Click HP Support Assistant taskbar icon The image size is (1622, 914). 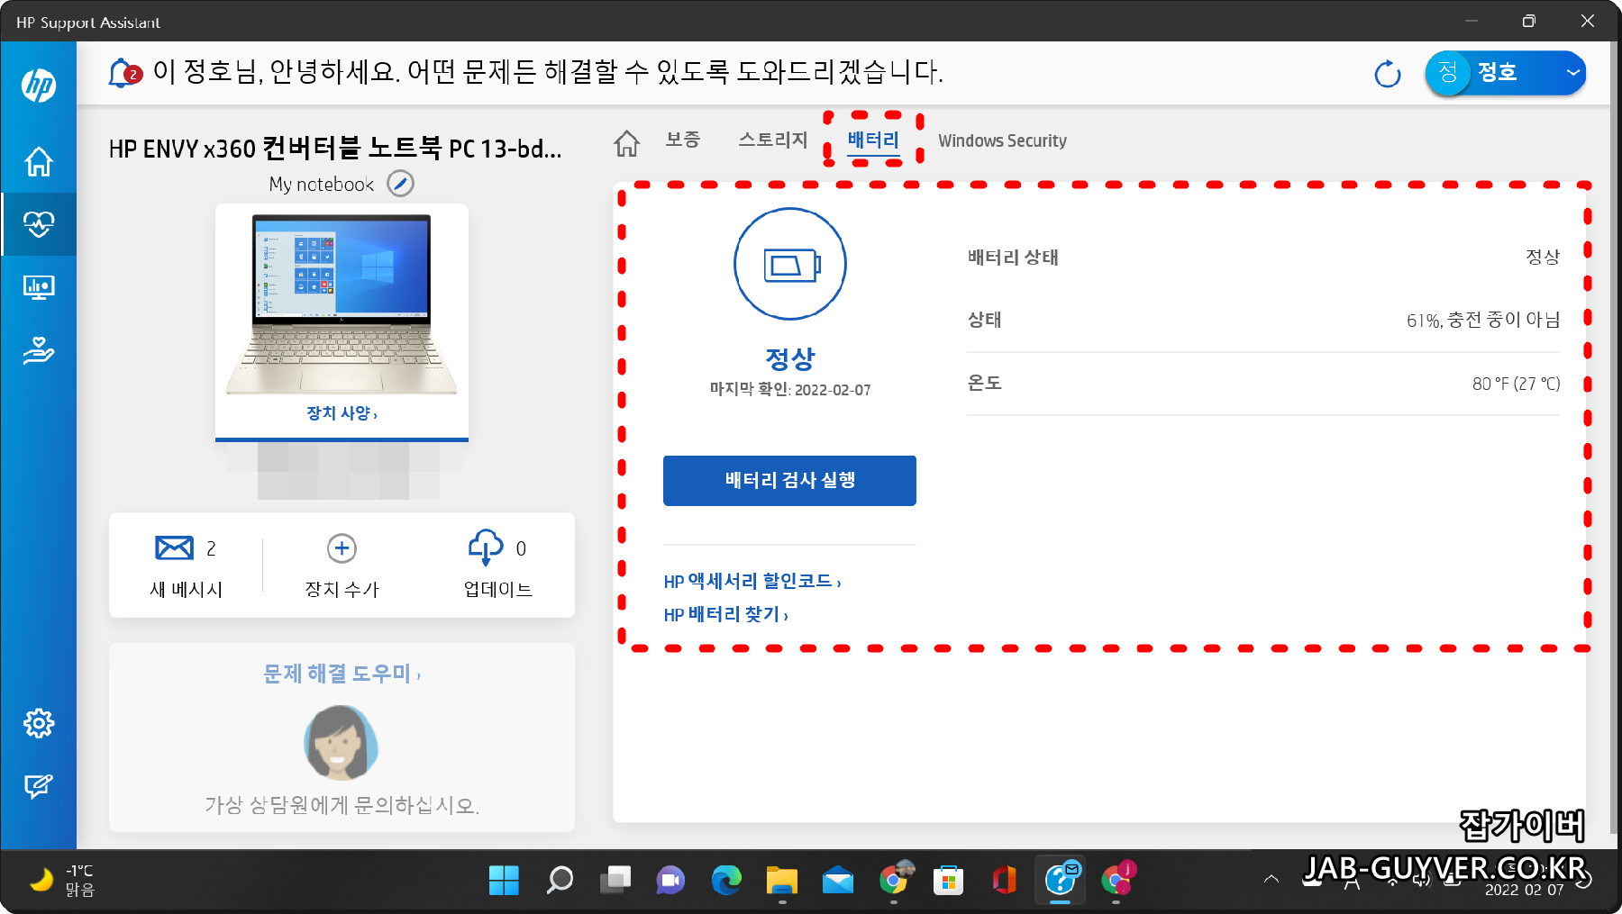[1061, 880]
